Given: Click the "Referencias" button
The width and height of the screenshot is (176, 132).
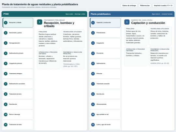Looking at the screenshot, I should pos(145,6).
